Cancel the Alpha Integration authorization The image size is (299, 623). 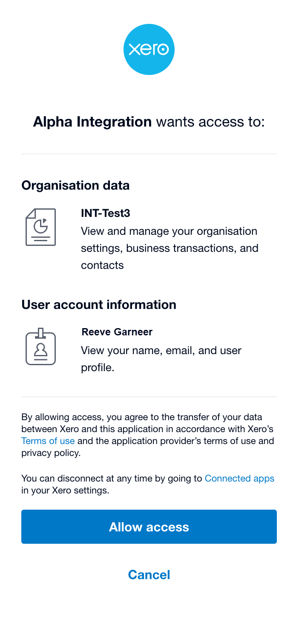[149, 575]
